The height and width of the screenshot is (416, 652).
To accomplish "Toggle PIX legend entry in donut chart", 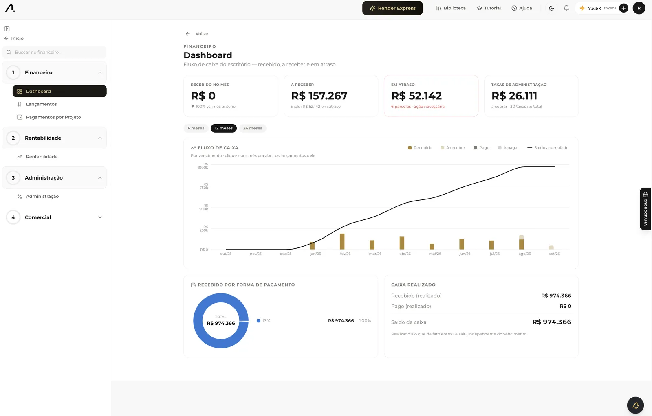I will pos(263,321).
